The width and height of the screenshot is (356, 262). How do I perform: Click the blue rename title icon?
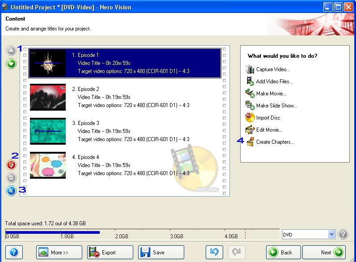pyautogui.click(x=11, y=191)
